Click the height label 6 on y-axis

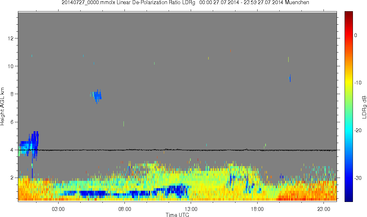point(12,122)
